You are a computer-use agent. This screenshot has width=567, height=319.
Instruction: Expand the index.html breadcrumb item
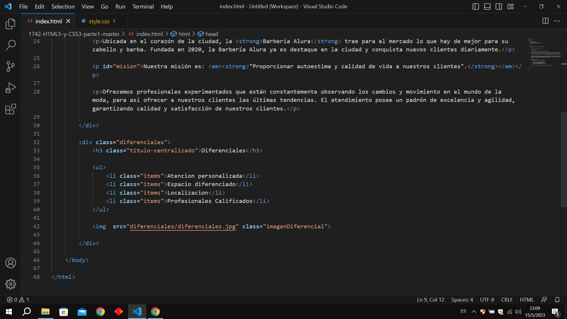click(x=146, y=34)
